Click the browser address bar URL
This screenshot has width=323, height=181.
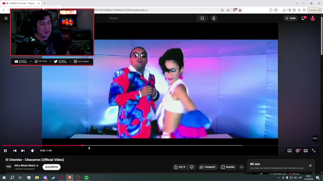click(x=121, y=10)
